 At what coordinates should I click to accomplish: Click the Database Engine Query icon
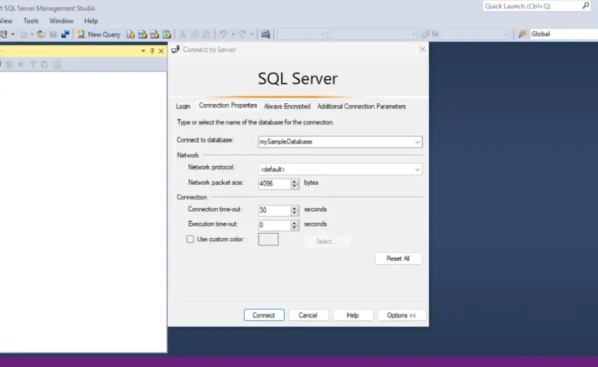pyautogui.click(x=130, y=35)
